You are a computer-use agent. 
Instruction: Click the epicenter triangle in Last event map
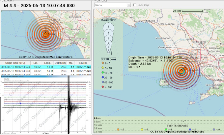click(45, 34)
